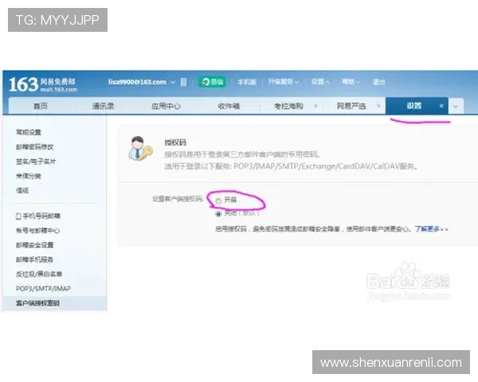Click the user-with-key 授权码 icon
This screenshot has height=382, width=478.
(x=140, y=148)
